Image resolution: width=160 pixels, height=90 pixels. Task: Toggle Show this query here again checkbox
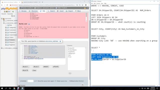point(36,81)
